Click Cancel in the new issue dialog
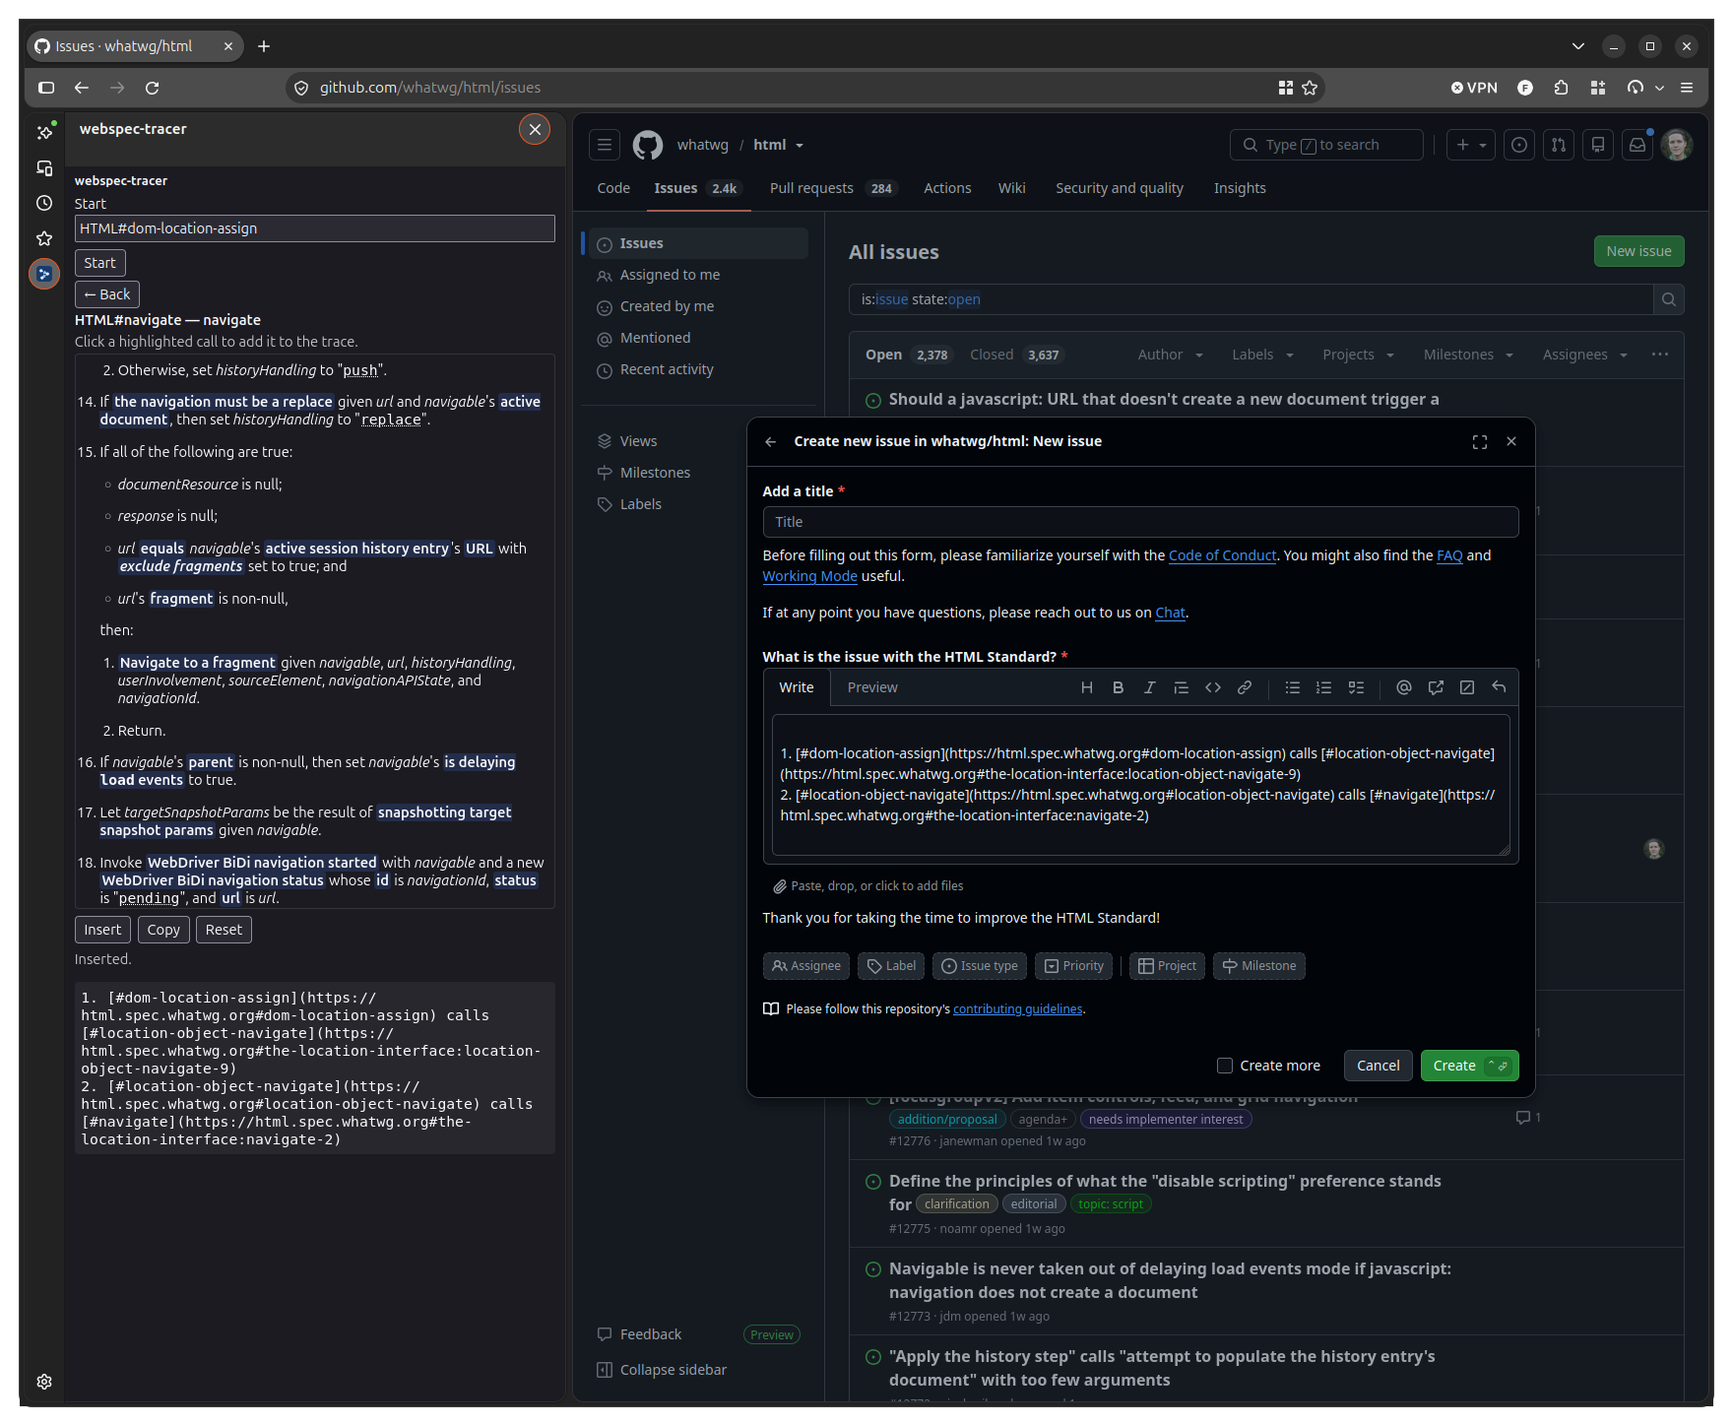This screenshot has width=1733, height=1426. 1378,1066
